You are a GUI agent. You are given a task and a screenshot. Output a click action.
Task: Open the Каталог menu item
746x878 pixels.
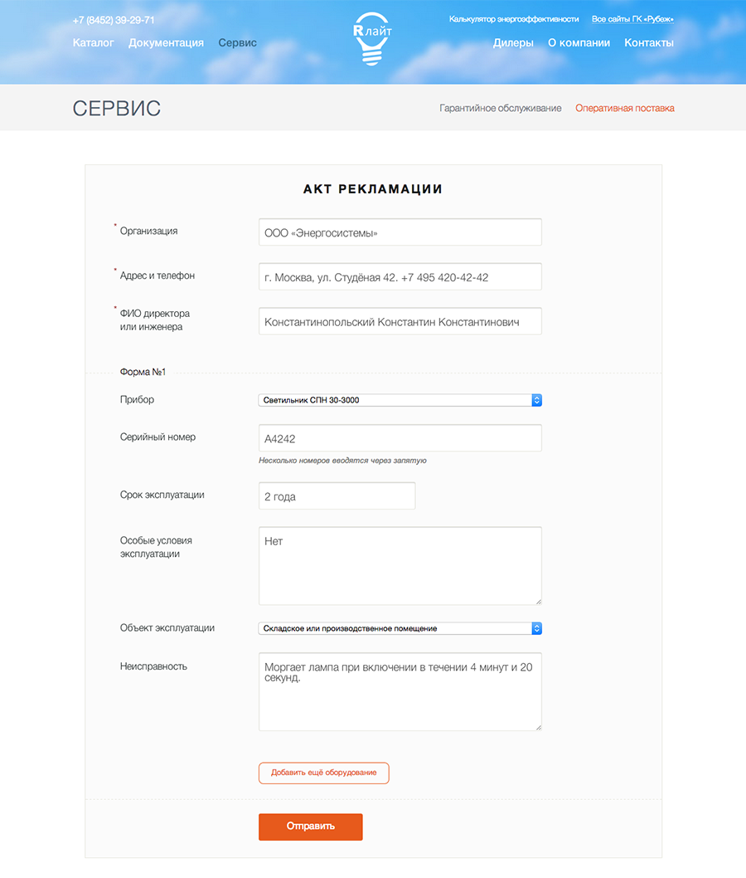click(94, 43)
